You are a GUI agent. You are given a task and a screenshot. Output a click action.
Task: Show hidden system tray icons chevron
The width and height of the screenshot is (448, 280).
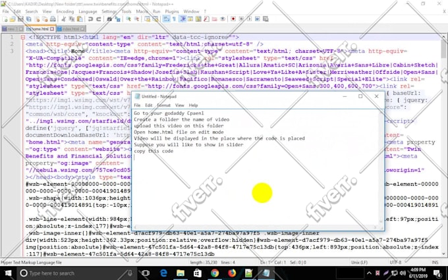coord(369,273)
